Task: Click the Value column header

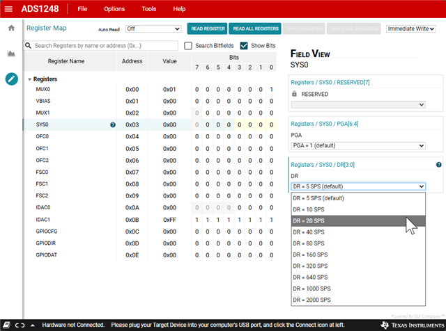Action: click(170, 61)
